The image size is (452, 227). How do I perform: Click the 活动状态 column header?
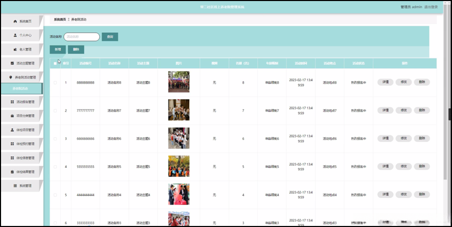tap(358, 63)
